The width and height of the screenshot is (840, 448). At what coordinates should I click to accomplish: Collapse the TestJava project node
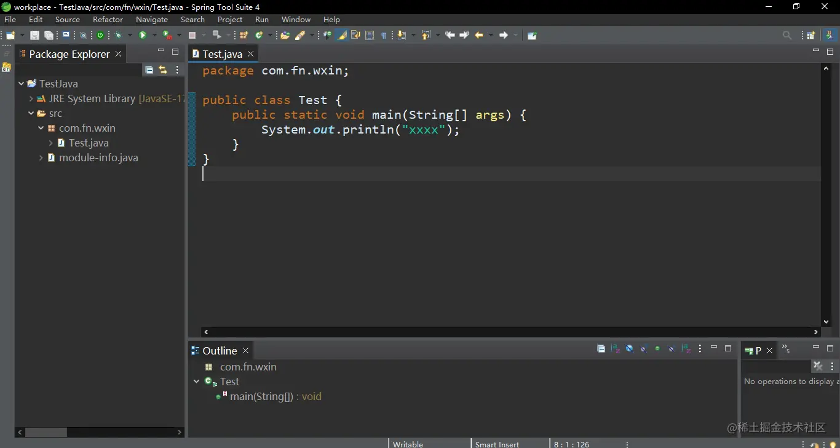point(22,84)
